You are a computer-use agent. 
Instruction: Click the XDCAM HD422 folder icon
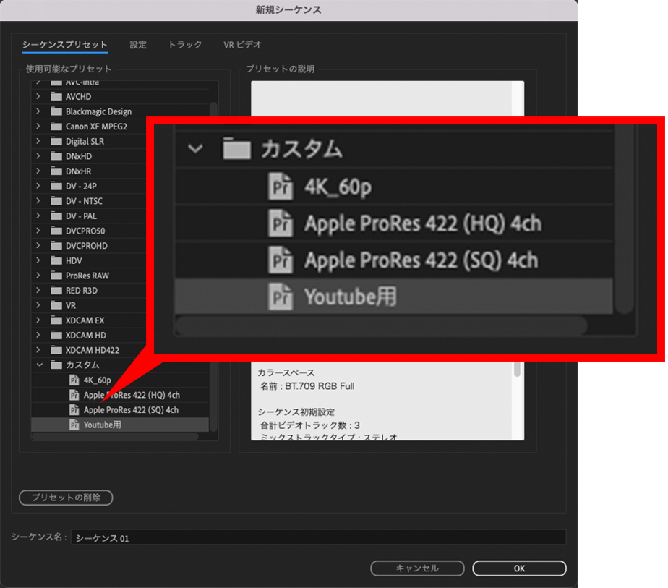pos(56,350)
